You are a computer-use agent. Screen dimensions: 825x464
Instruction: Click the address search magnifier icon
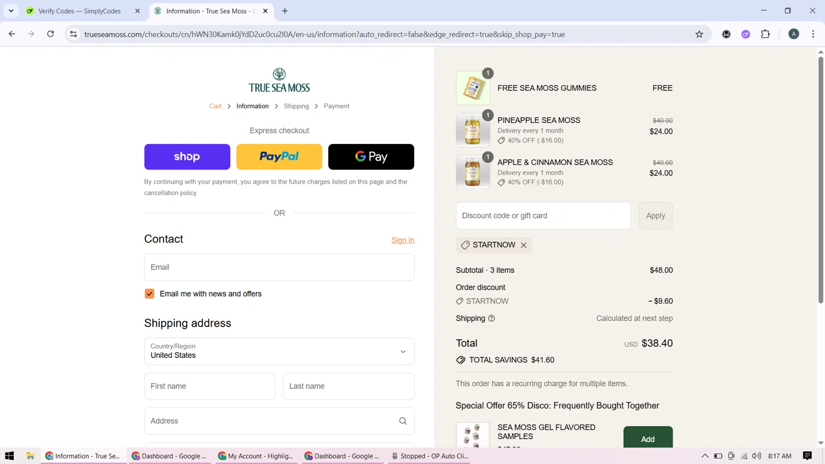tap(403, 421)
